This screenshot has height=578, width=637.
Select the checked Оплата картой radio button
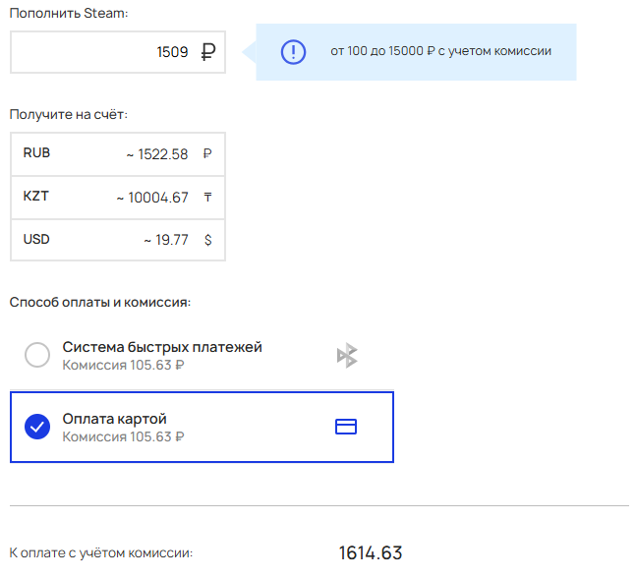point(37,427)
